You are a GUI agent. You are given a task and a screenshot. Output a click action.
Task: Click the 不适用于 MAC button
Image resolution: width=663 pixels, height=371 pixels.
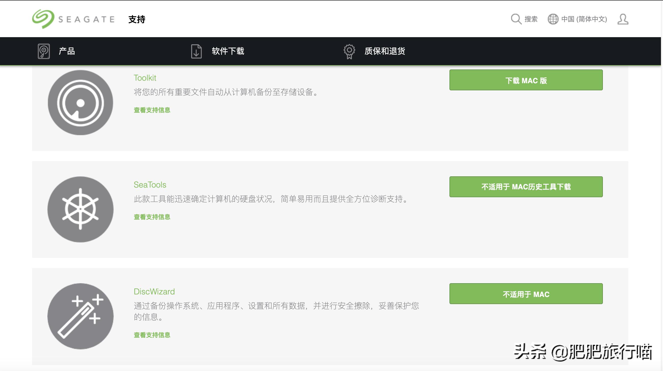[x=526, y=294]
